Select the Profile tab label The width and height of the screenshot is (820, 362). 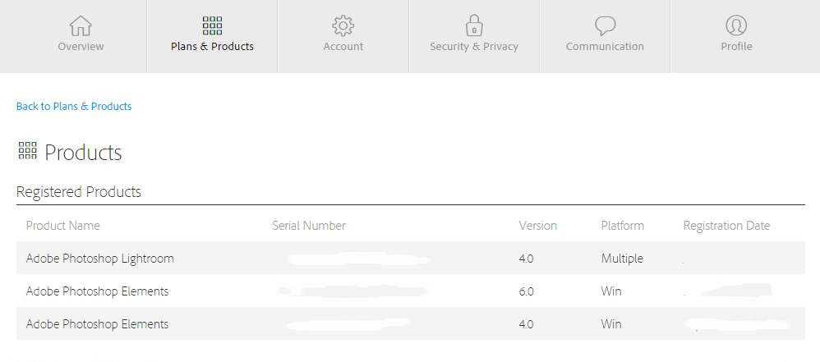pos(736,47)
